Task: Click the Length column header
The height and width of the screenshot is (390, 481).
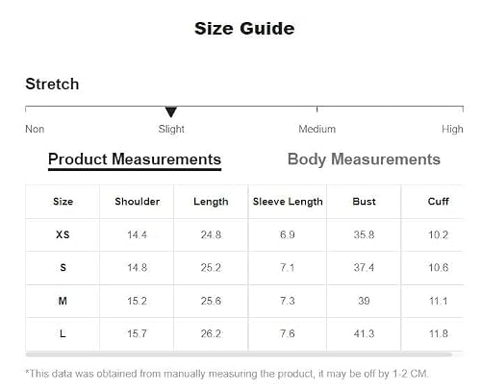Action: (x=211, y=202)
